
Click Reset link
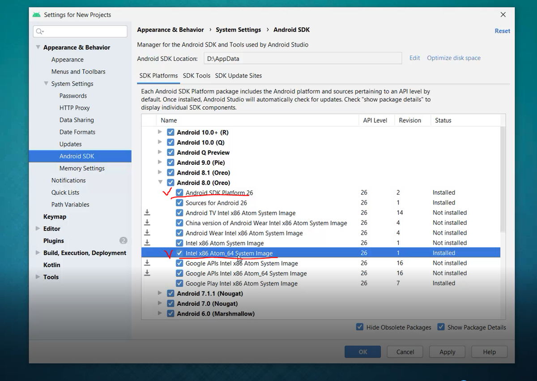point(502,31)
